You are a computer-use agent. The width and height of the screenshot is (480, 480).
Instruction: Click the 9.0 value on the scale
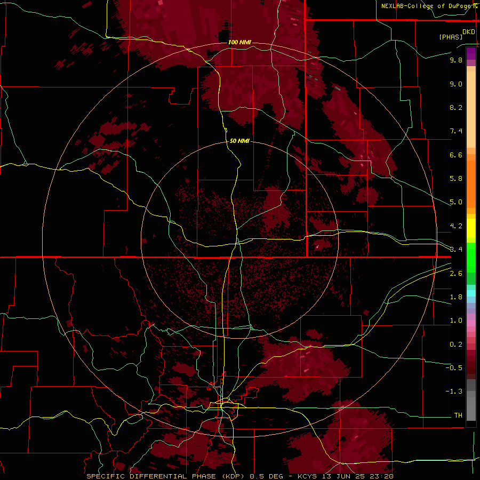pyautogui.click(x=456, y=84)
